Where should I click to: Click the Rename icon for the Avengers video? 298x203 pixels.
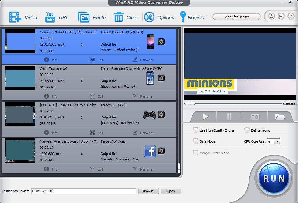tap(135, 169)
